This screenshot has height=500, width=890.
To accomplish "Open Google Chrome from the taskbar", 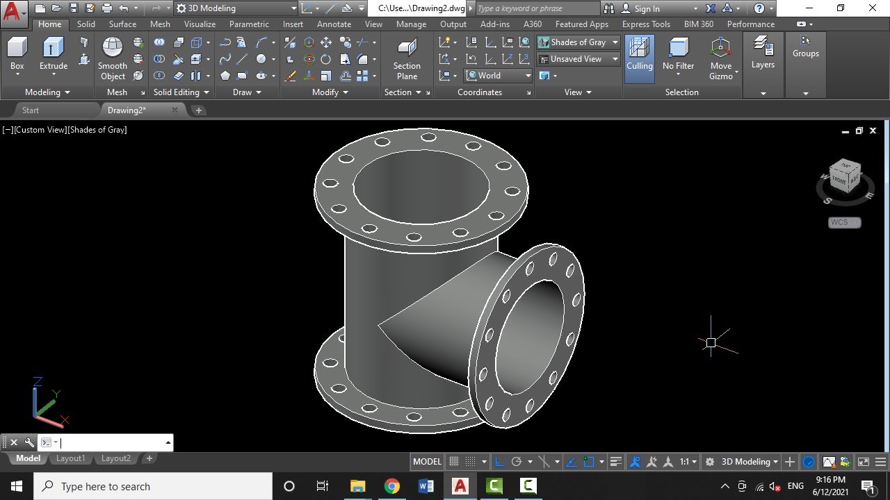I will point(391,486).
